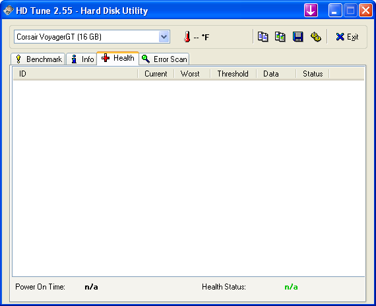The image size is (376, 306).
Task: Expand the drive selection dropdown arrow
Action: coord(164,37)
